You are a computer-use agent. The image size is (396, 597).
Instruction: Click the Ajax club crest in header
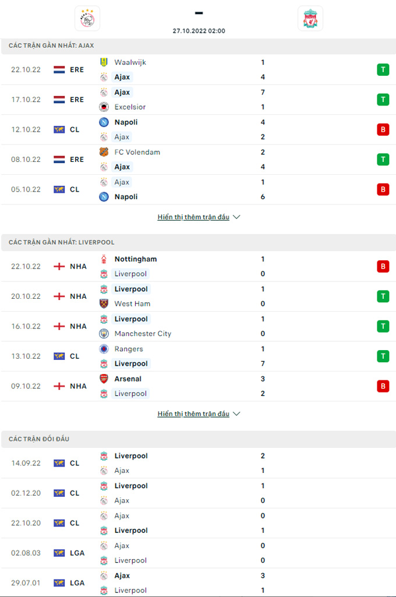pos(87,19)
